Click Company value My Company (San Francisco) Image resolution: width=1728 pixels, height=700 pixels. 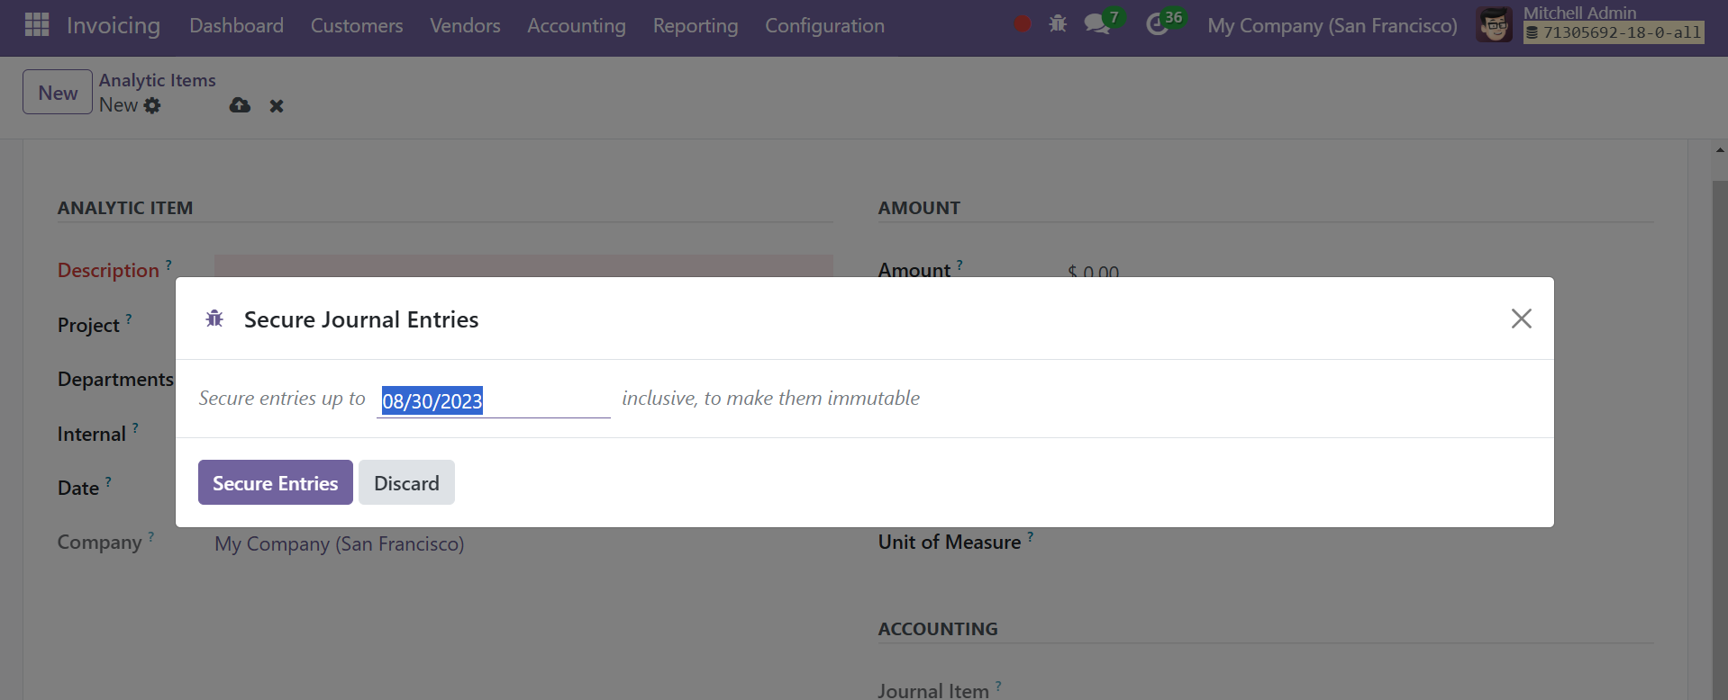pyautogui.click(x=340, y=544)
